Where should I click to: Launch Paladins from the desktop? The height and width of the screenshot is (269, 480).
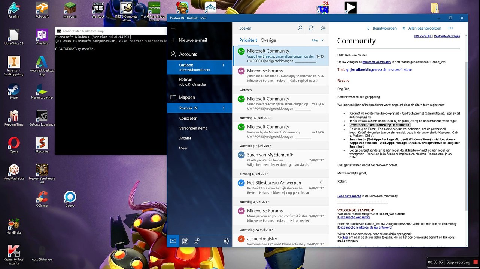coord(14,10)
